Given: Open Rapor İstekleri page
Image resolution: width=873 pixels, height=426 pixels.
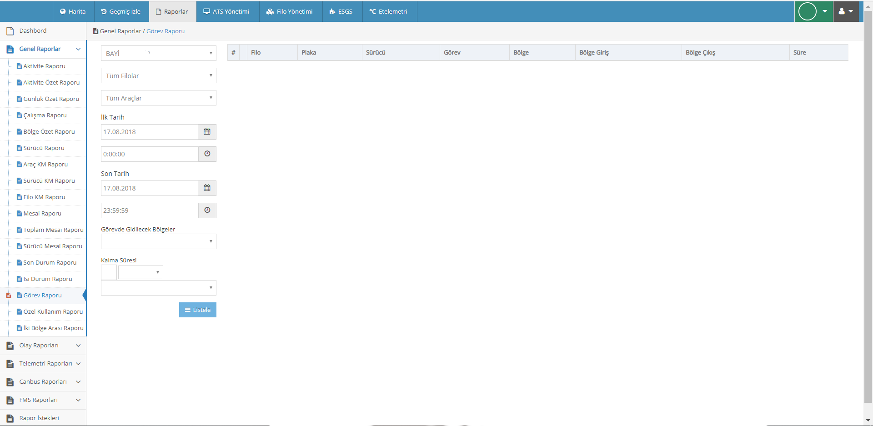Looking at the screenshot, I should [x=43, y=418].
